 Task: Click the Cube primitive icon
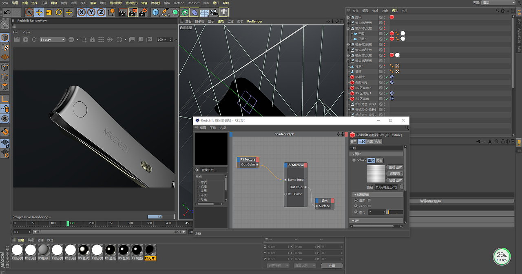click(x=155, y=12)
